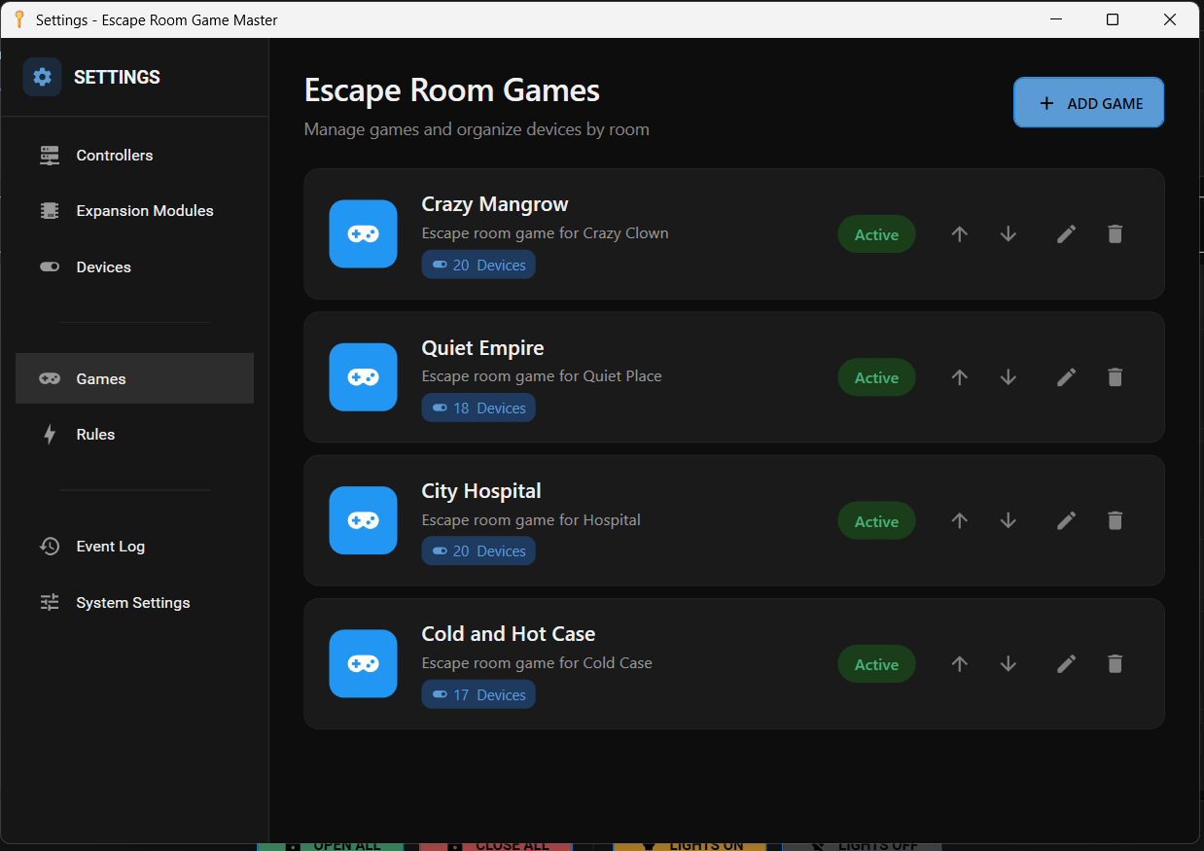
Task: Click the Quiet Empire title
Action: click(482, 348)
